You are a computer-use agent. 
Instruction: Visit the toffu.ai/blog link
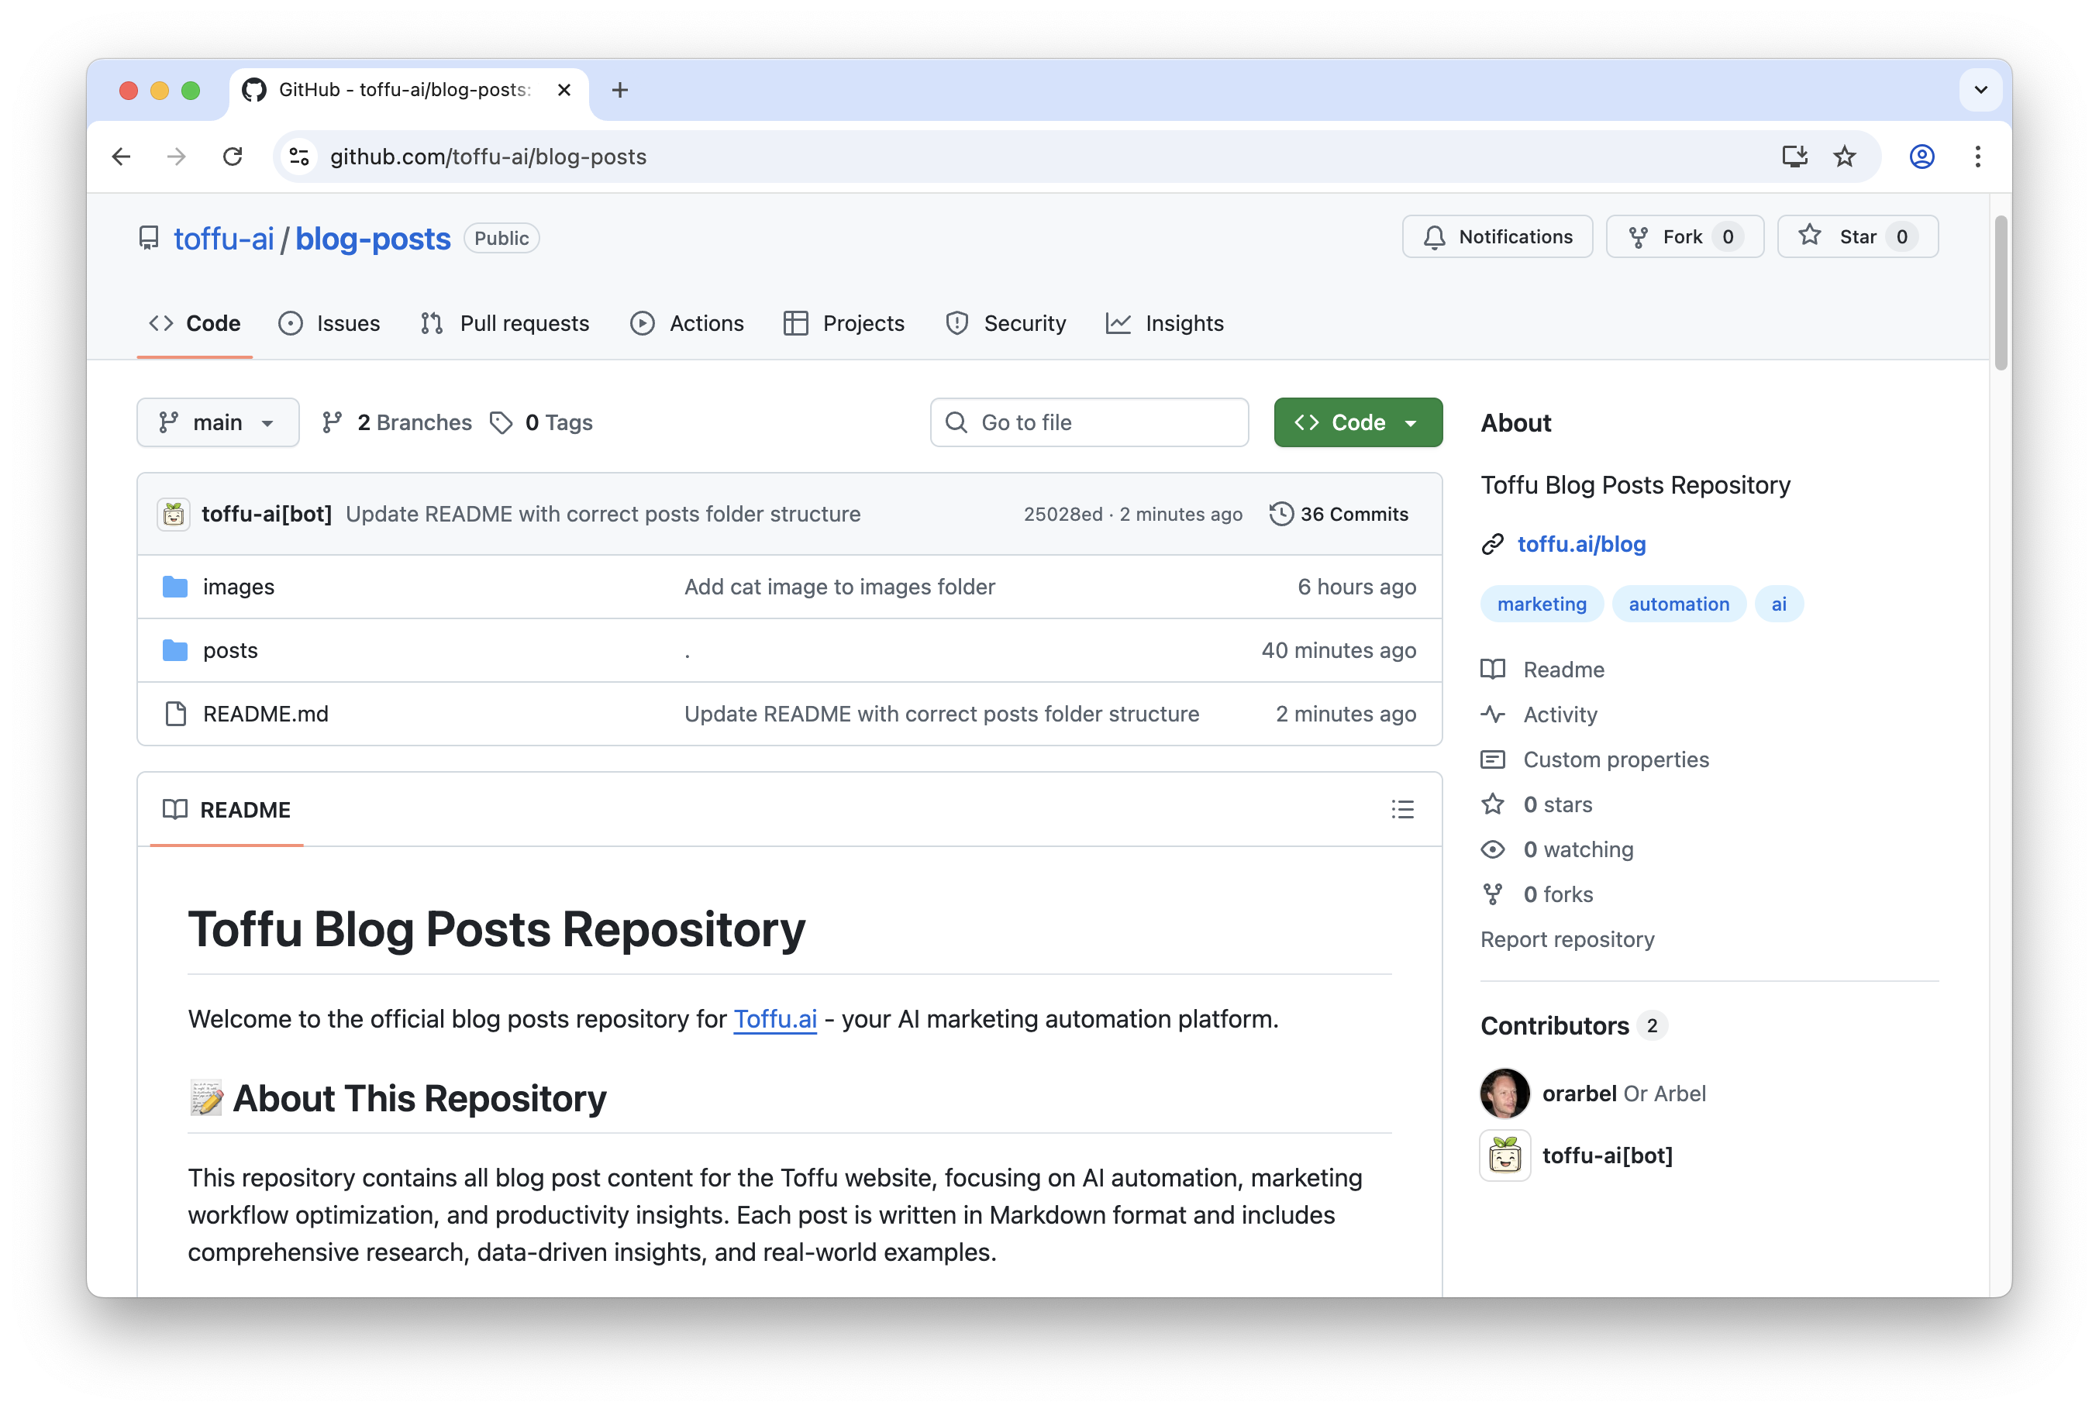coord(1580,544)
